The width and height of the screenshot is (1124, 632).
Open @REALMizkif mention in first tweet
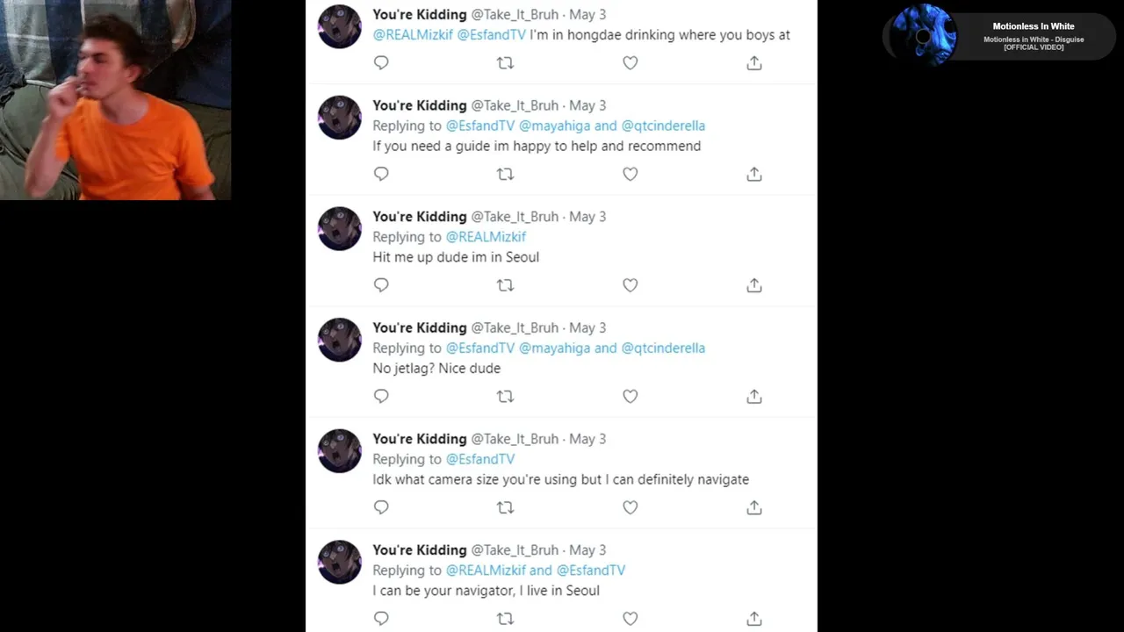click(413, 35)
